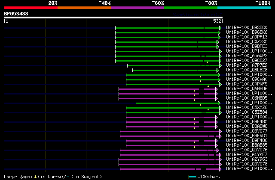Viewport: 275px width, 180px height.
Task: Click the purple alignment bar of A2Y963
Action: click(169, 160)
